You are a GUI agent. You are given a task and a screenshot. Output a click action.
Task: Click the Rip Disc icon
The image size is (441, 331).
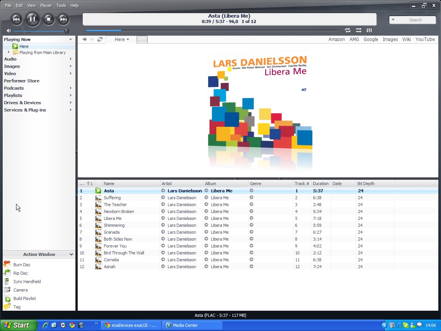[7, 273]
